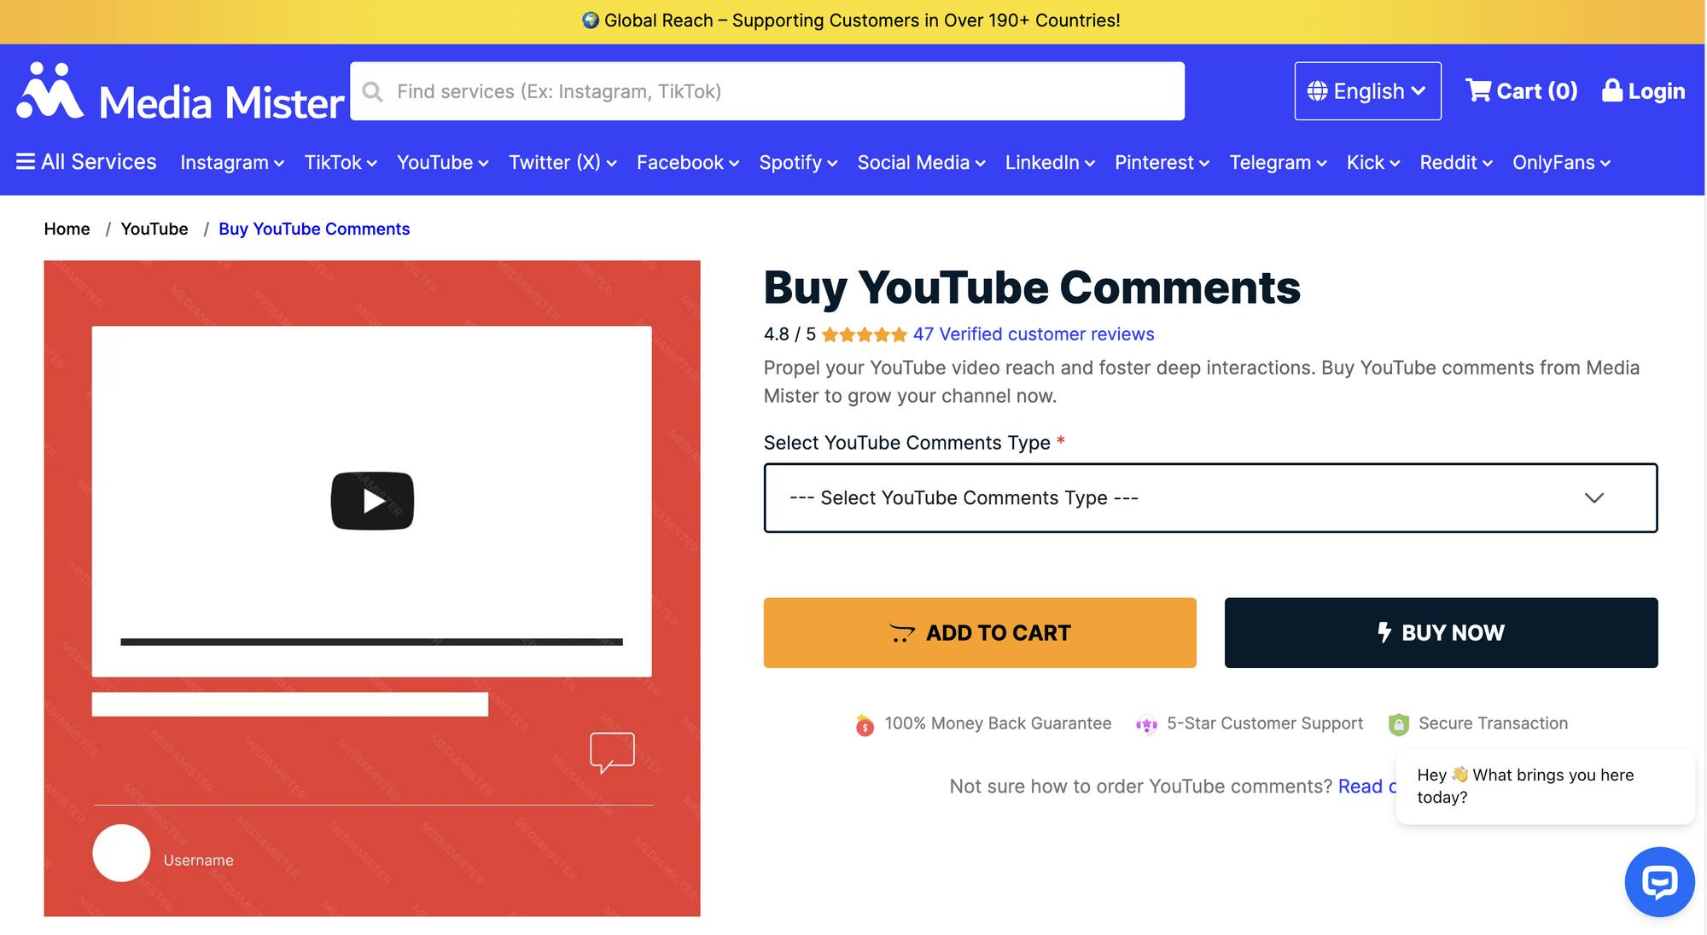Screen dimensions: 1707x935
Task: Click inside the Find services search field
Action: point(768,90)
